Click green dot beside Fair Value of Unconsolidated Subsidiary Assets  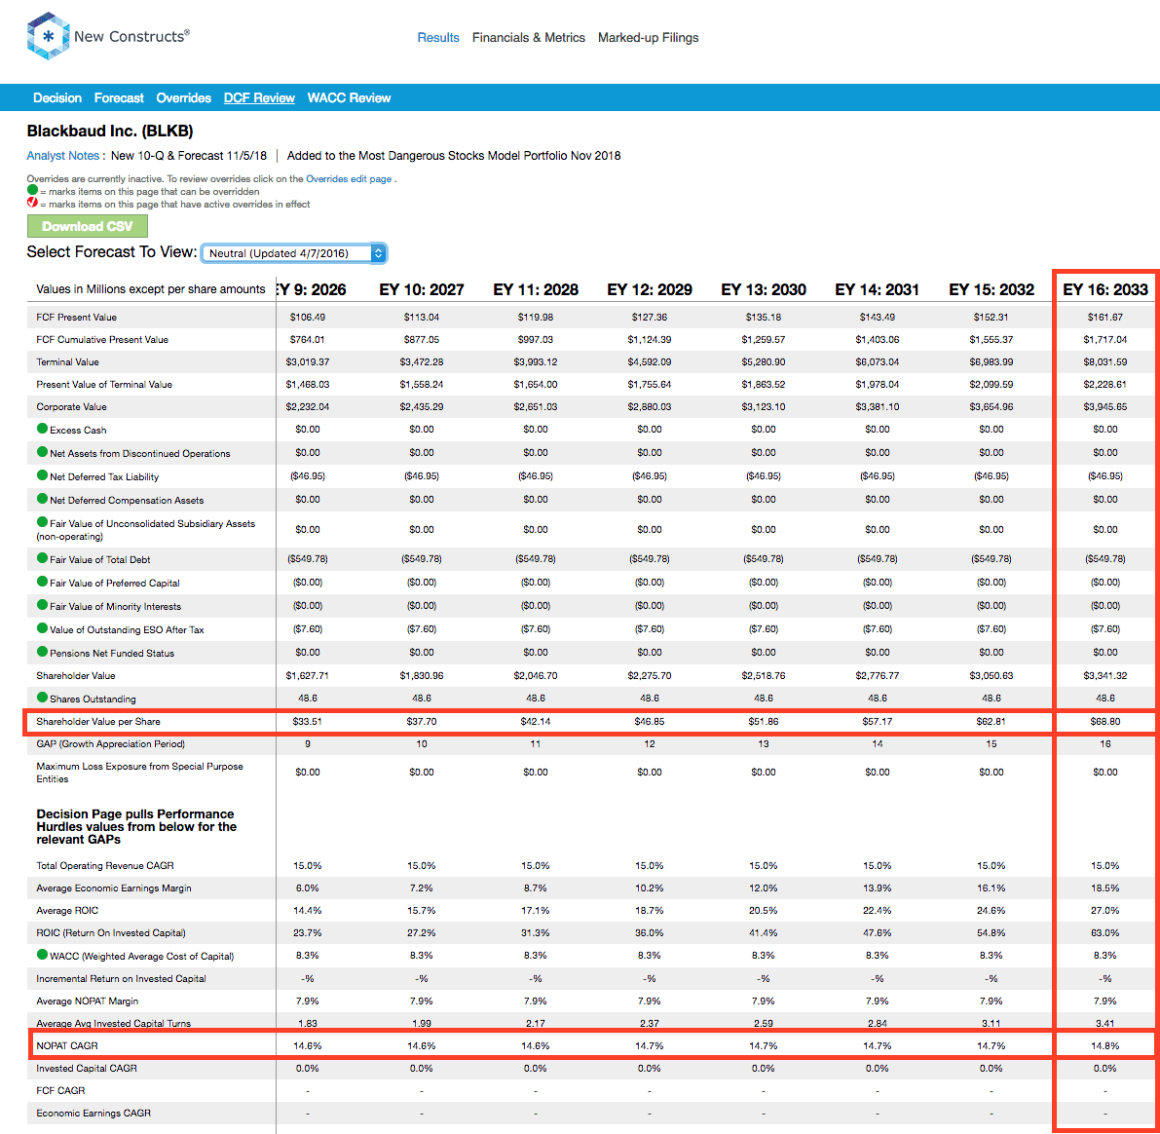coord(42,522)
